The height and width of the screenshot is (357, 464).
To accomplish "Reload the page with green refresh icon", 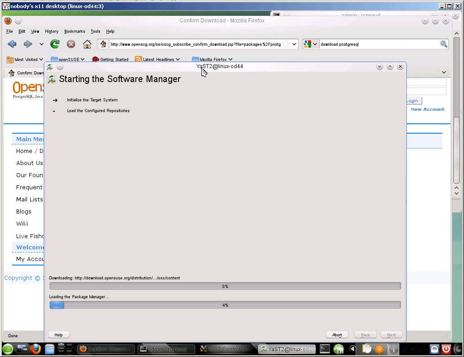I will pos(55,44).
